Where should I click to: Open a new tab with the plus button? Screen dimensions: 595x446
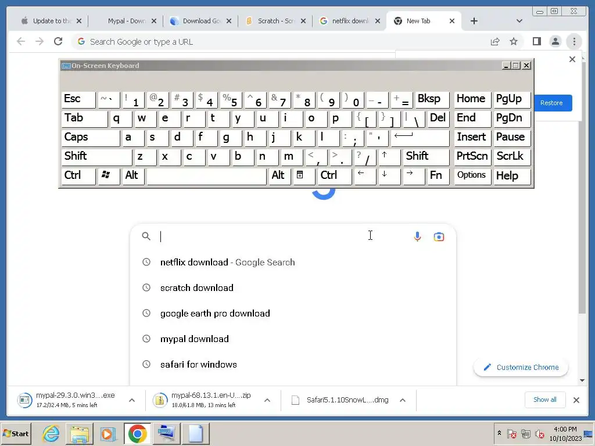474,21
